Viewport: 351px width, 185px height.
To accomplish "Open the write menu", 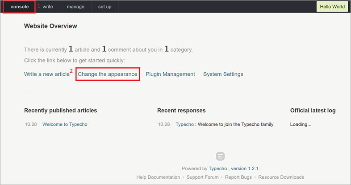I will [x=48, y=7].
